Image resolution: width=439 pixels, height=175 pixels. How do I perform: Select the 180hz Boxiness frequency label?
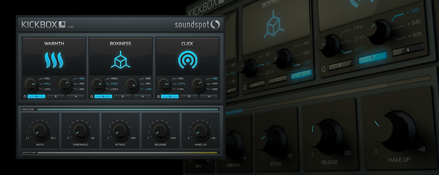(x=114, y=78)
